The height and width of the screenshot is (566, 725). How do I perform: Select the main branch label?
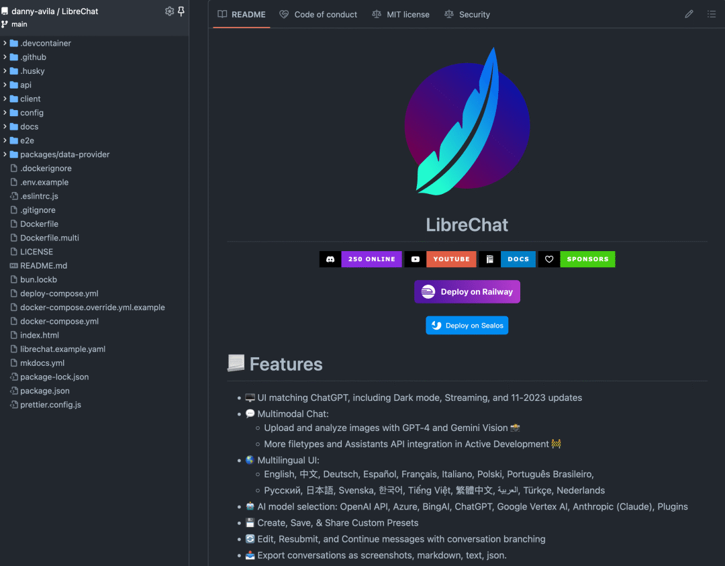(x=19, y=24)
